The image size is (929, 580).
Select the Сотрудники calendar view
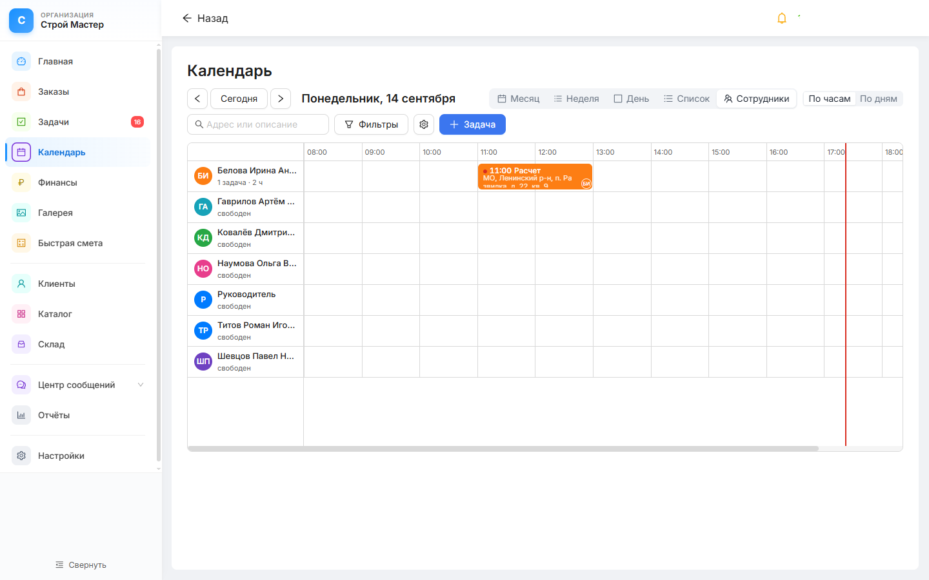point(756,99)
